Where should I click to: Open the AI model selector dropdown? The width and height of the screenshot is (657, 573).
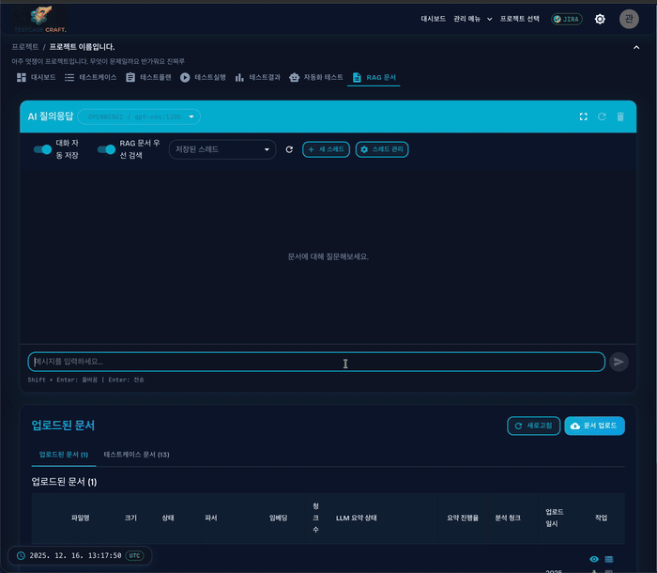pos(140,116)
